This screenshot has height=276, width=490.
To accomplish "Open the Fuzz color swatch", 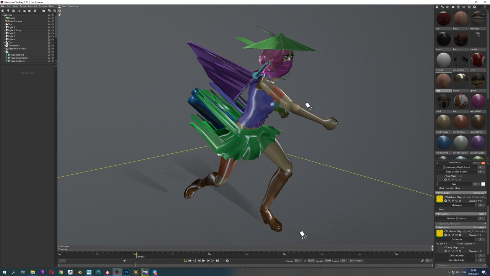I will pyautogui.click(x=483, y=184).
